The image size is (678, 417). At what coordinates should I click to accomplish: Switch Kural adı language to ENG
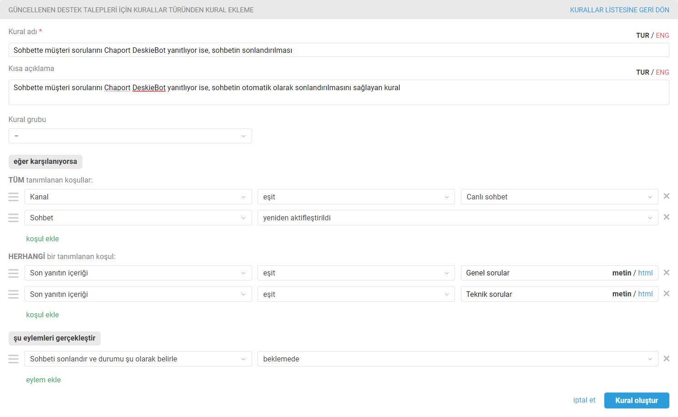[662, 36]
